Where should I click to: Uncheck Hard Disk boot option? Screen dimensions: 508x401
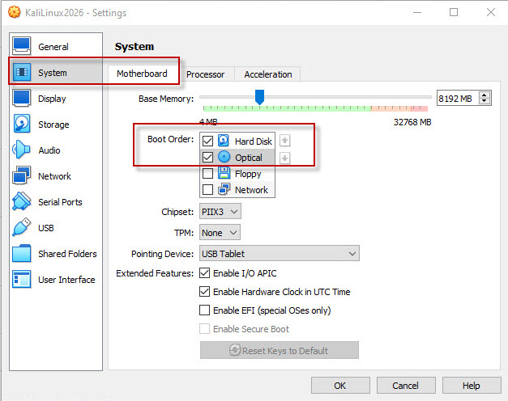click(207, 141)
